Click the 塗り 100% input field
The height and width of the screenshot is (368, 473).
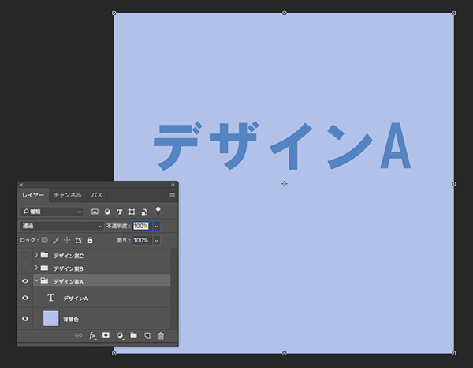(142, 241)
